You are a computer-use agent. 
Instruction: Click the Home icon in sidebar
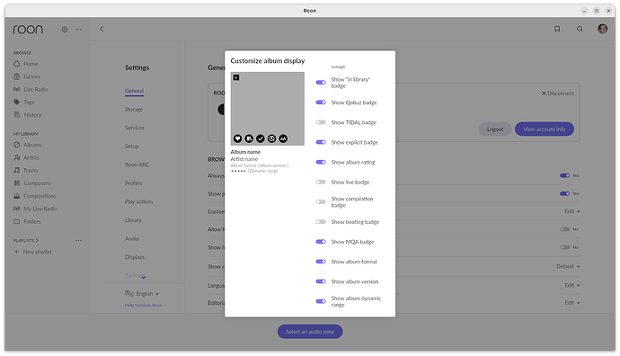(x=16, y=64)
